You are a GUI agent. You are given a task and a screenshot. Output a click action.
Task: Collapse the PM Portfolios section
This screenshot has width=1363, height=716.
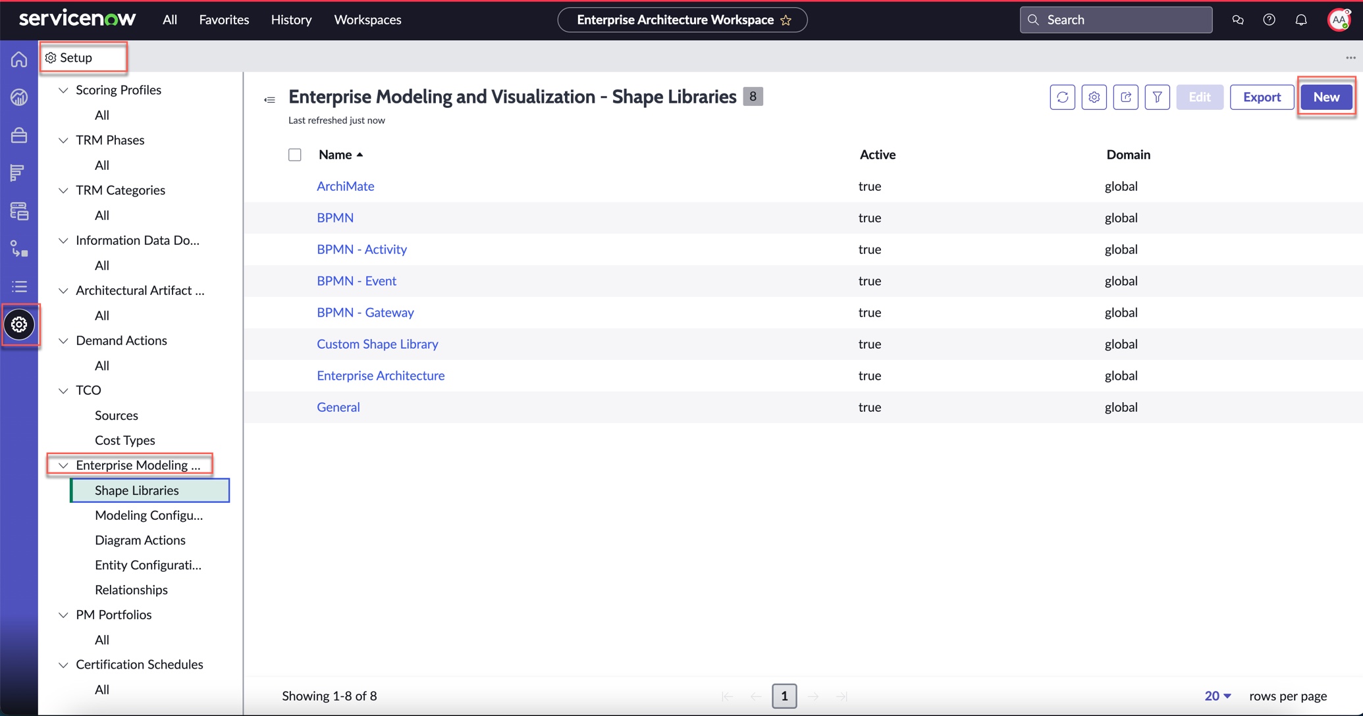coord(63,615)
